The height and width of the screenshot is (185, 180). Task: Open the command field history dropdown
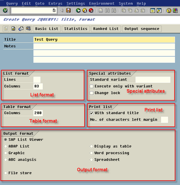[54, 10]
